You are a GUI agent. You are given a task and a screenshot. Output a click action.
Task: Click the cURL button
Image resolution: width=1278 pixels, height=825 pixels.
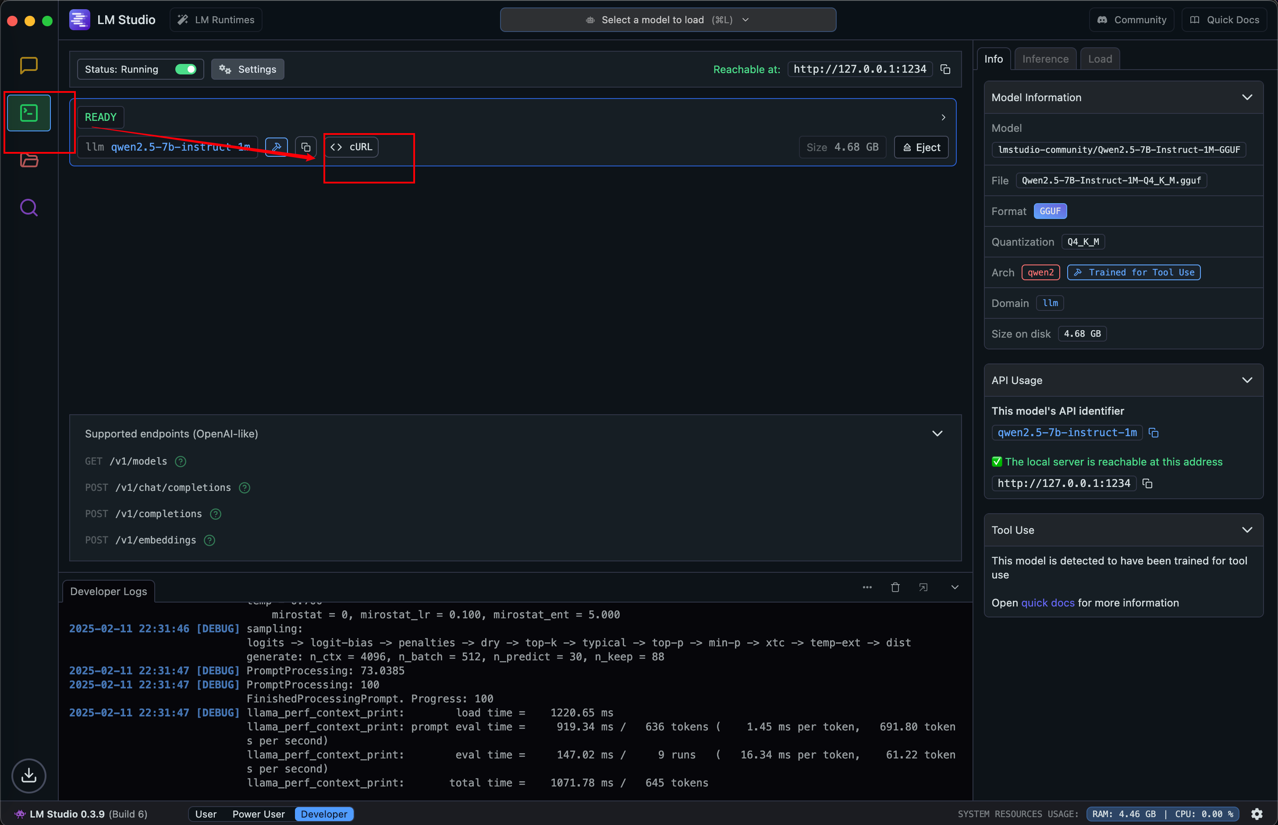[351, 147]
